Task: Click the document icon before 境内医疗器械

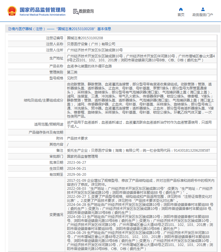Action: pyautogui.click(x=10, y=29)
